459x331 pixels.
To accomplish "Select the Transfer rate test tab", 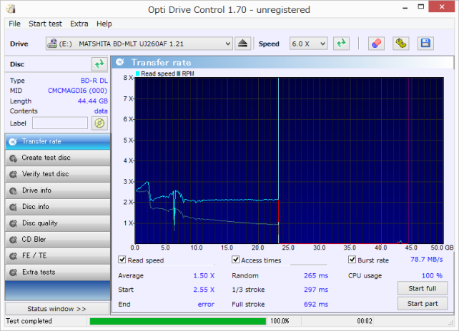I will [58, 142].
